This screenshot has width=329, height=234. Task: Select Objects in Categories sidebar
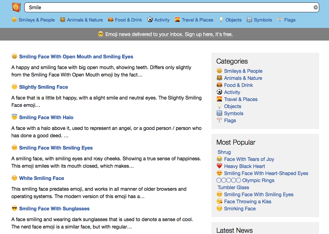pyautogui.click(x=232, y=106)
